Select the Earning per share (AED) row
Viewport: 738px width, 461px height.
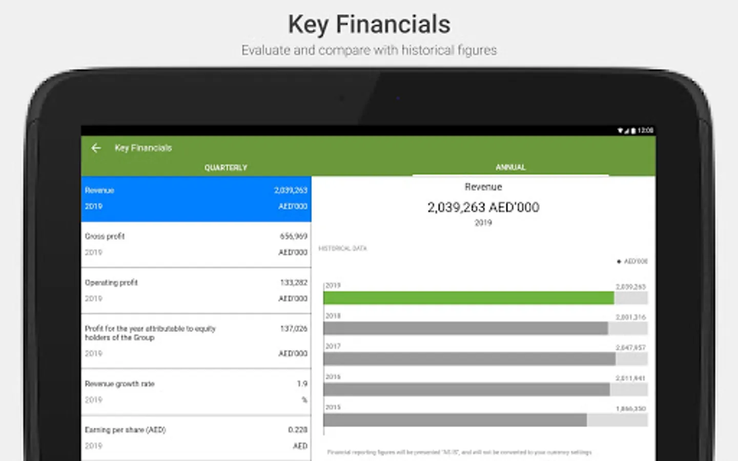coord(196,438)
